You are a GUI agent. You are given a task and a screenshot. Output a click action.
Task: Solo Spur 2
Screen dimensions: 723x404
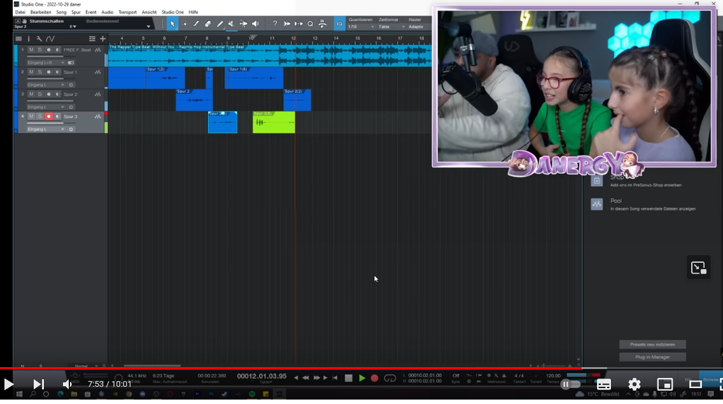click(x=39, y=94)
